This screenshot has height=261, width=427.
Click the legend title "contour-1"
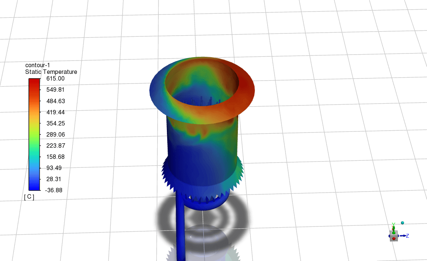tap(38, 65)
